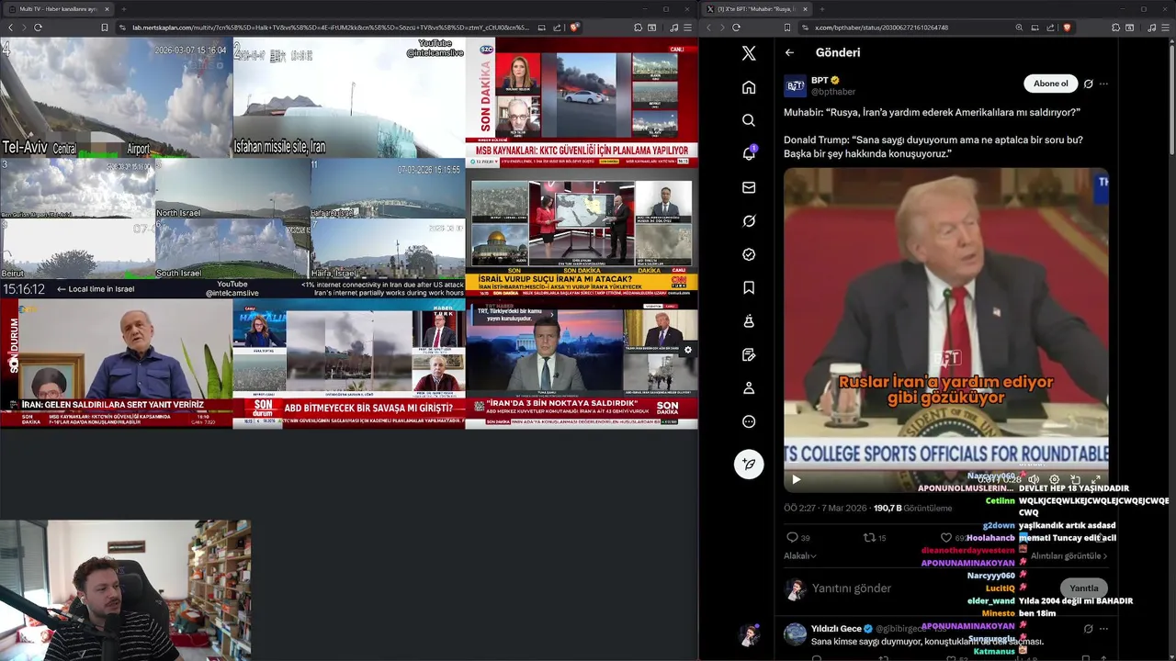Open hamburger menu in left browser

(x=688, y=28)
